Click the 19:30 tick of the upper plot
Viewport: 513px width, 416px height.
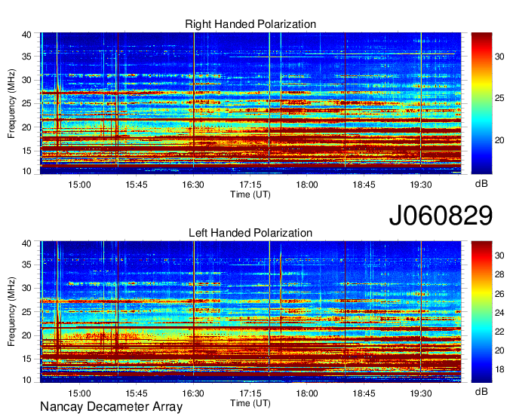pyautogui.click(x=421, y=185)
